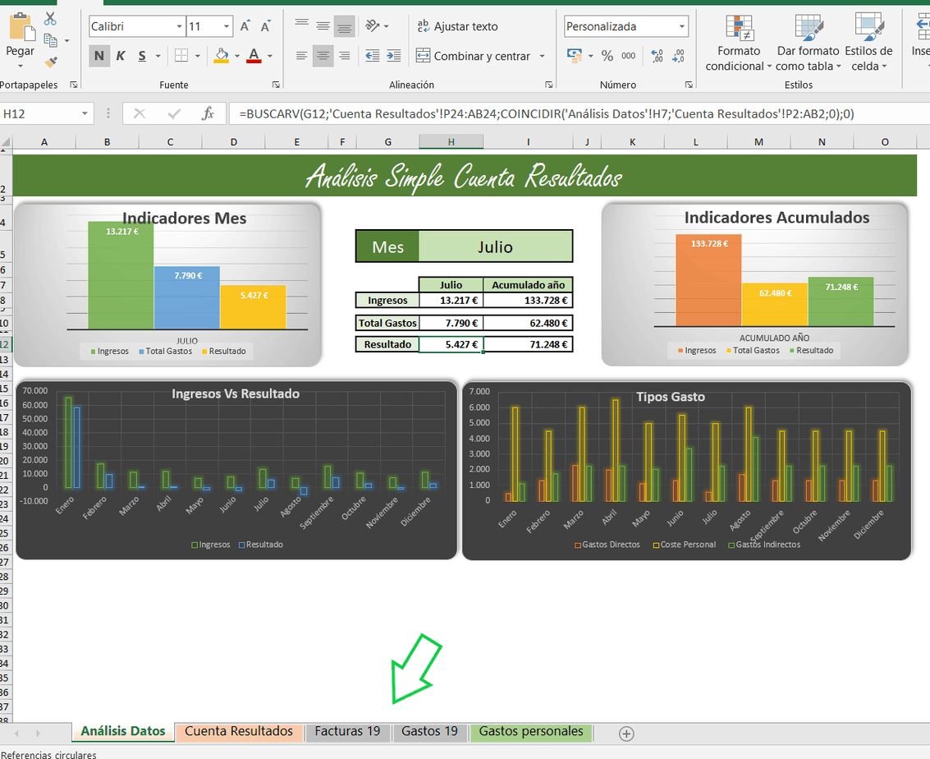930x759 pixels.
Task: Select cell showing 133.728 € accumulated Ingresos
Action: tap(528, 301)
